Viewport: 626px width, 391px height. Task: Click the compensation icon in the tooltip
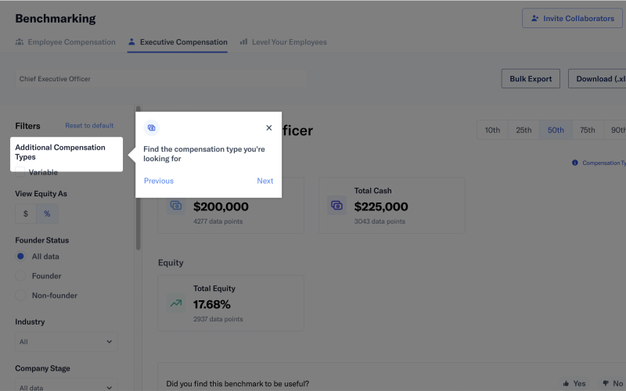coord(152,127)
